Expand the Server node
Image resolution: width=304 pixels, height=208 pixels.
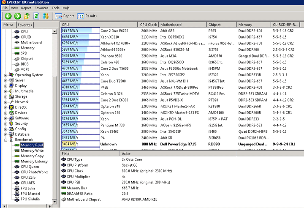[x=5, y=80]
